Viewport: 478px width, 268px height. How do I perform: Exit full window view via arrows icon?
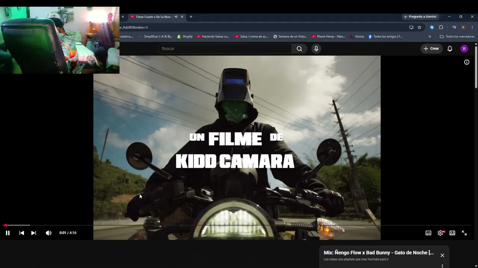[x=464, y=233]
